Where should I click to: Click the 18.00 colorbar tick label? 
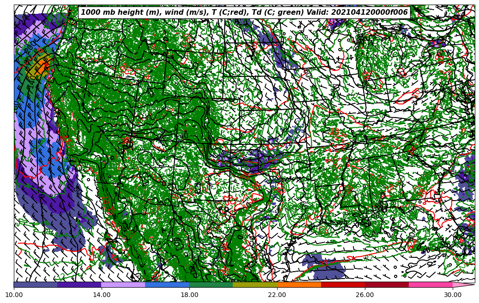[189, 294]
